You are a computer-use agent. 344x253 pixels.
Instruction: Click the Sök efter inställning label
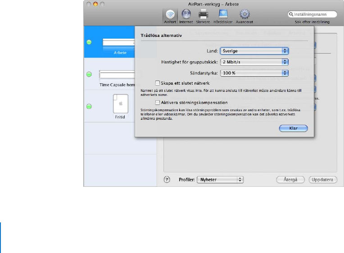312,22
